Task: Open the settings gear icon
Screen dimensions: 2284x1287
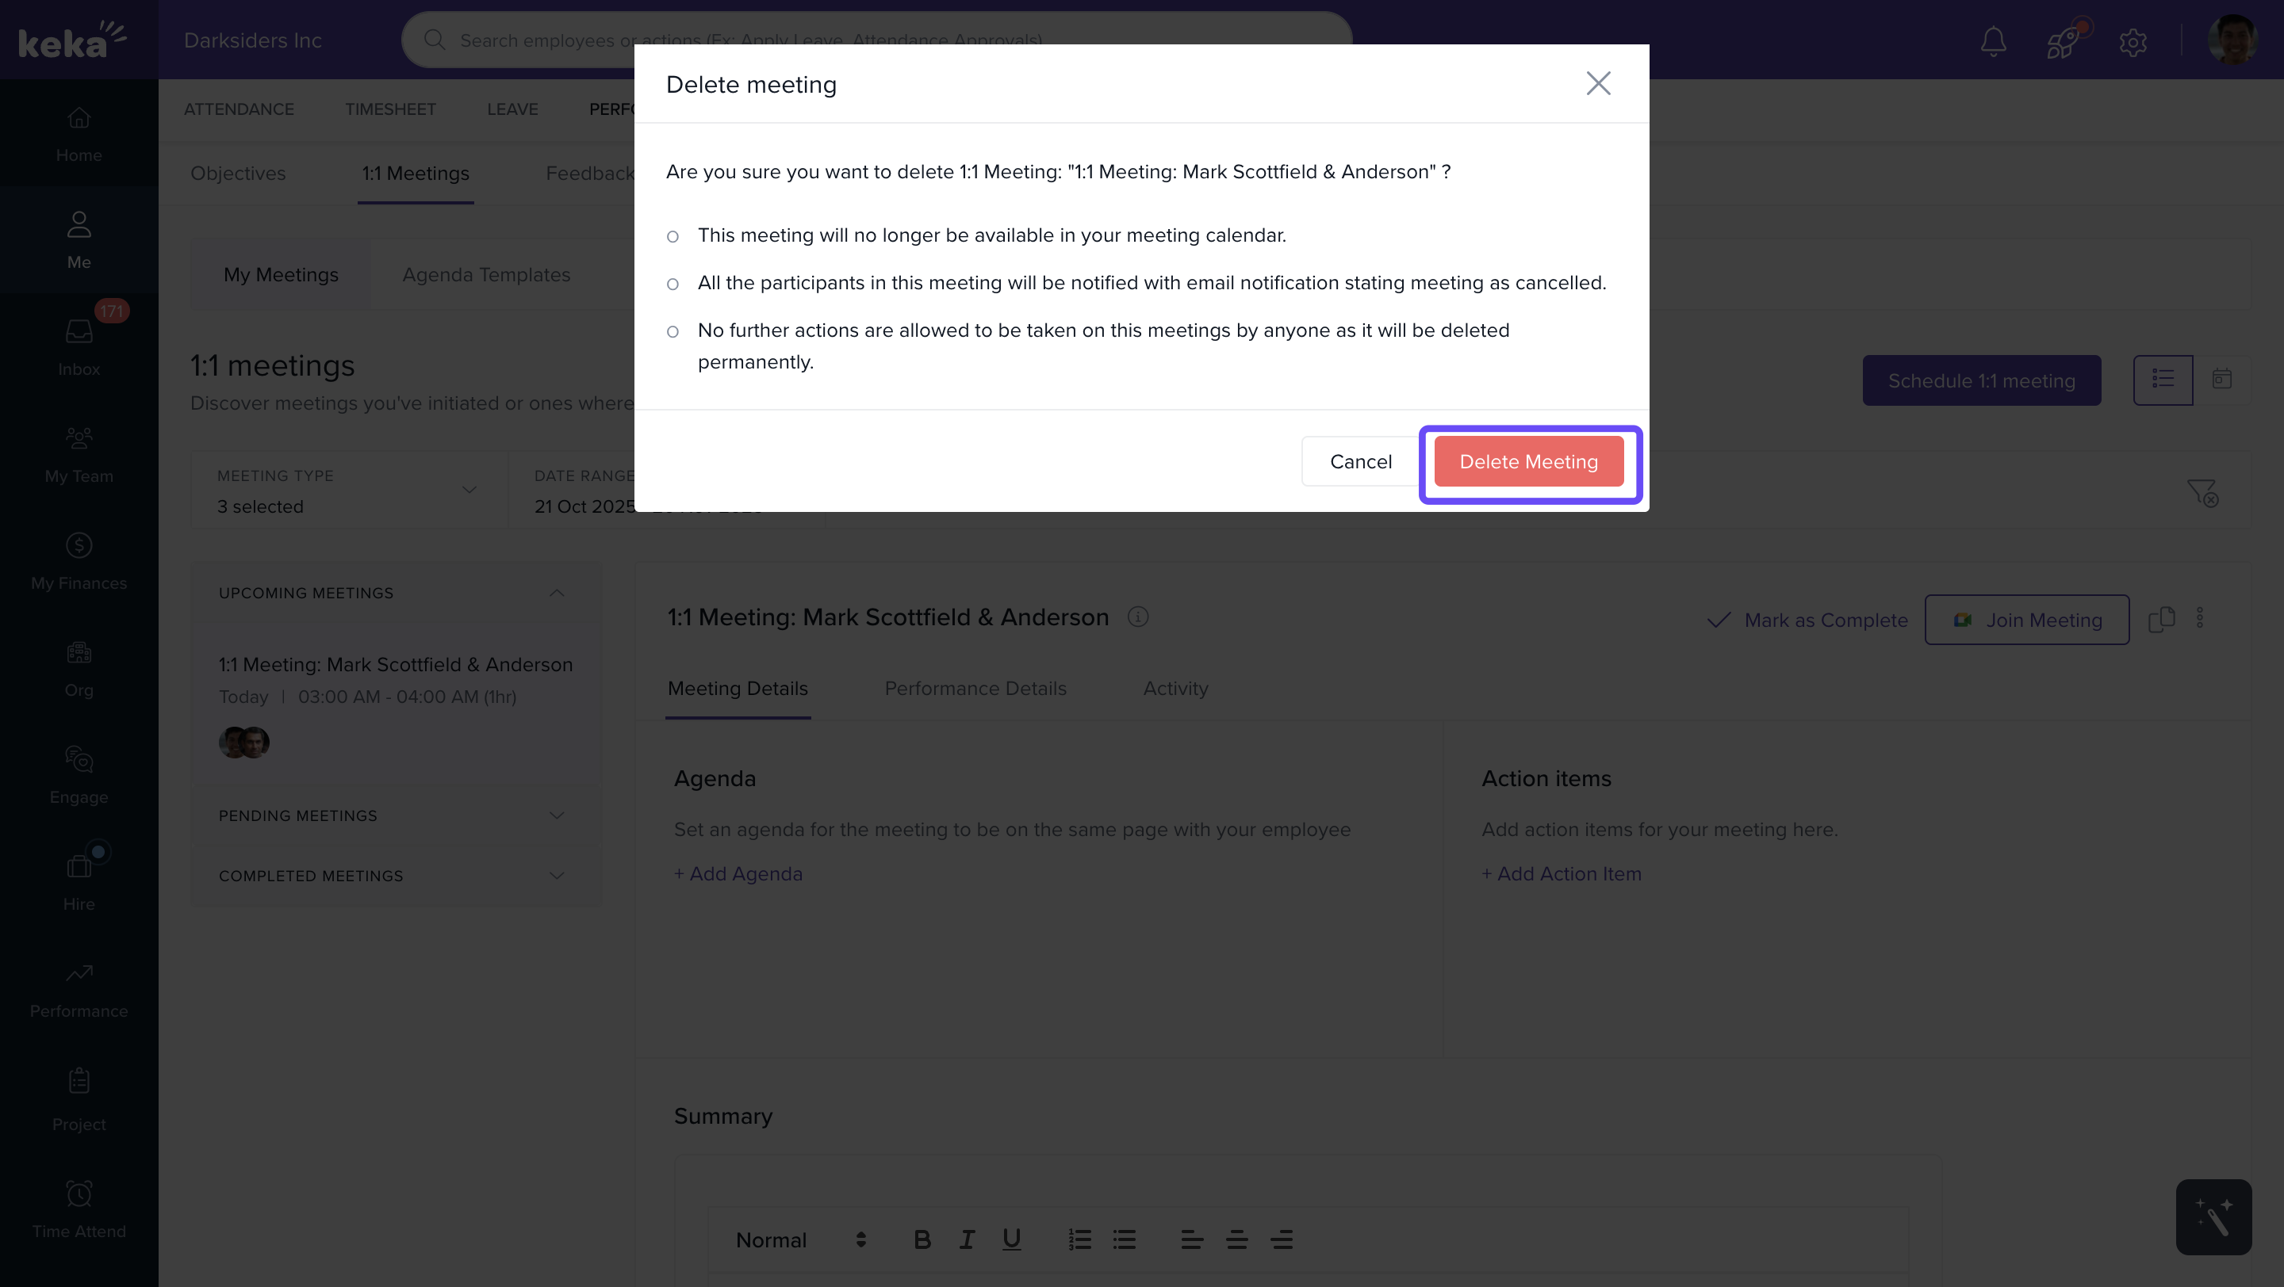Action: coord(2133,42)
